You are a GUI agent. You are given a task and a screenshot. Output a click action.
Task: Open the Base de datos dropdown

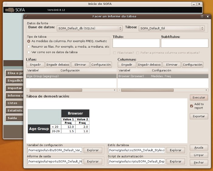click(x=90, y=28)
